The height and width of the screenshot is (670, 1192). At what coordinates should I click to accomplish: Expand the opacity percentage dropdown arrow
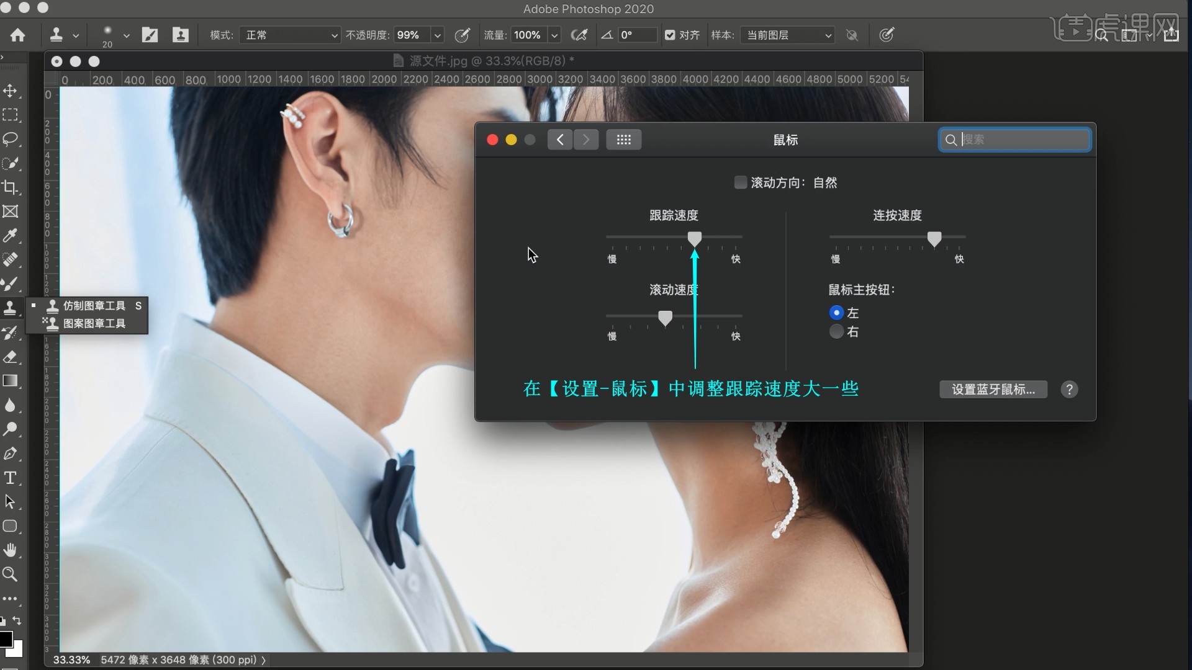(438, 35)
